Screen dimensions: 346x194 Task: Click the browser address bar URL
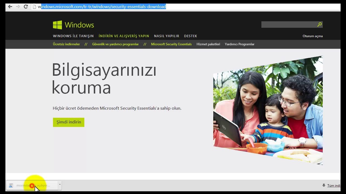(x=102, y=7)
